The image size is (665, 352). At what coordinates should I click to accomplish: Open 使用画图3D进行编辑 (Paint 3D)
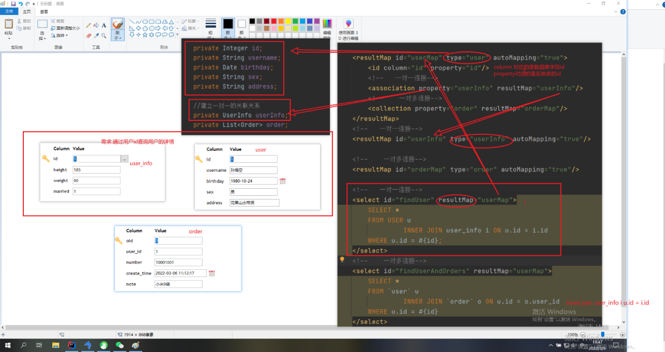[x=348, y=29]
